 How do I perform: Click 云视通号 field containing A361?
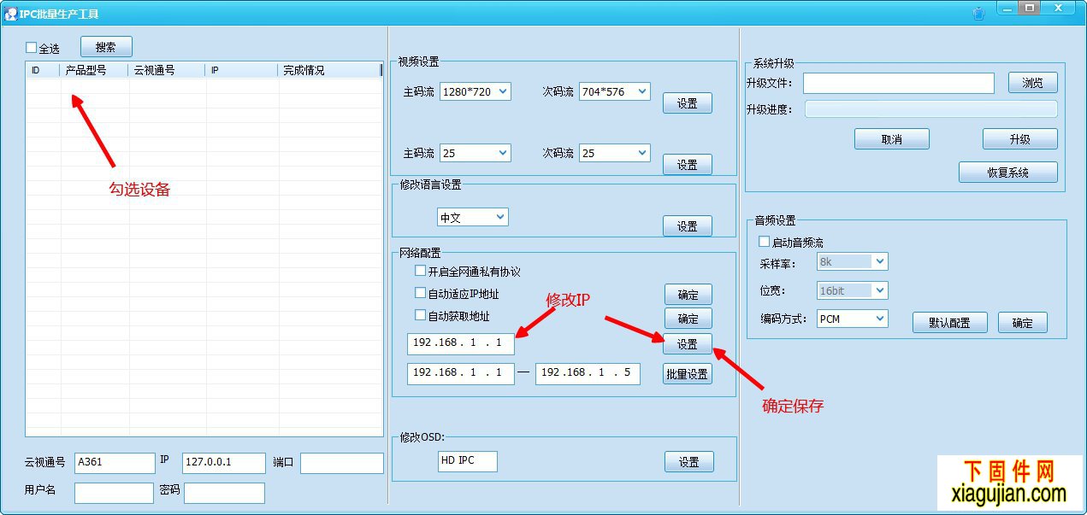coord(115,463)
